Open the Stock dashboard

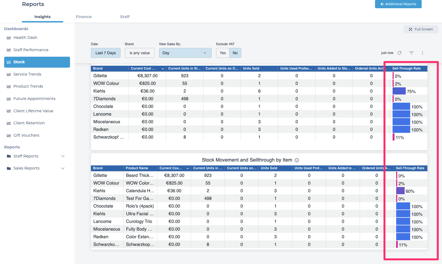(x=37, y=62)
